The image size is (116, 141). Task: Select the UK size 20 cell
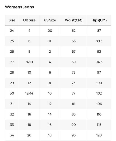pos(29,135)
